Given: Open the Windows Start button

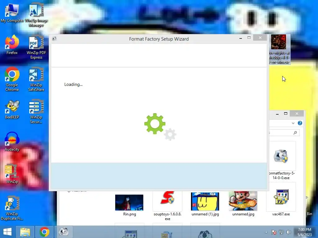Looking at the screenshot, I should [x=7, y=232].
